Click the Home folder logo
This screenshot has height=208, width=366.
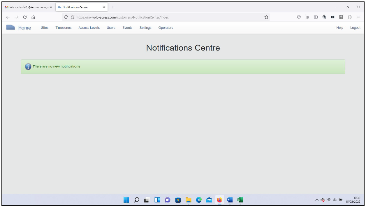coord(11,27)
